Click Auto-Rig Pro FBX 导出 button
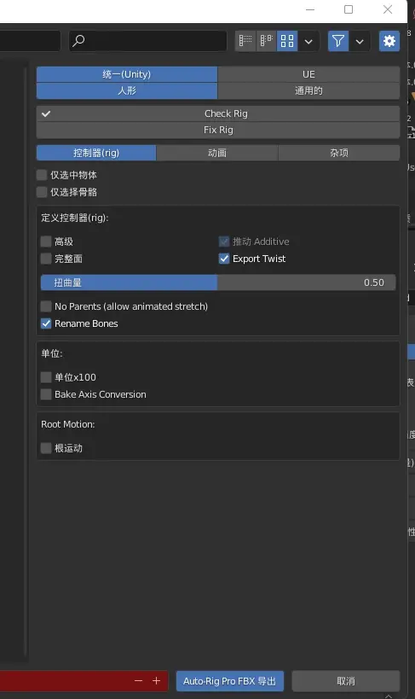Image resolution: width=415 pixels, height=699 pixels. tap(230, 681)
